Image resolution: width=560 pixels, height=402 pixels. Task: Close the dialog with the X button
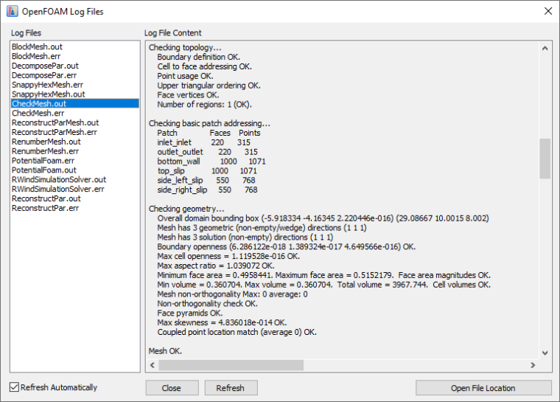pyautogui.click(x=548, y=11)
